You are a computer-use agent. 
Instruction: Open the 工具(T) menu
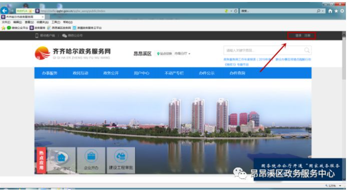56,22
